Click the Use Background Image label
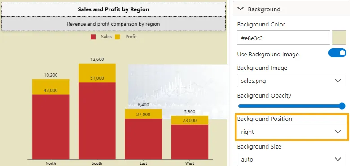 [x=268, y=55]
